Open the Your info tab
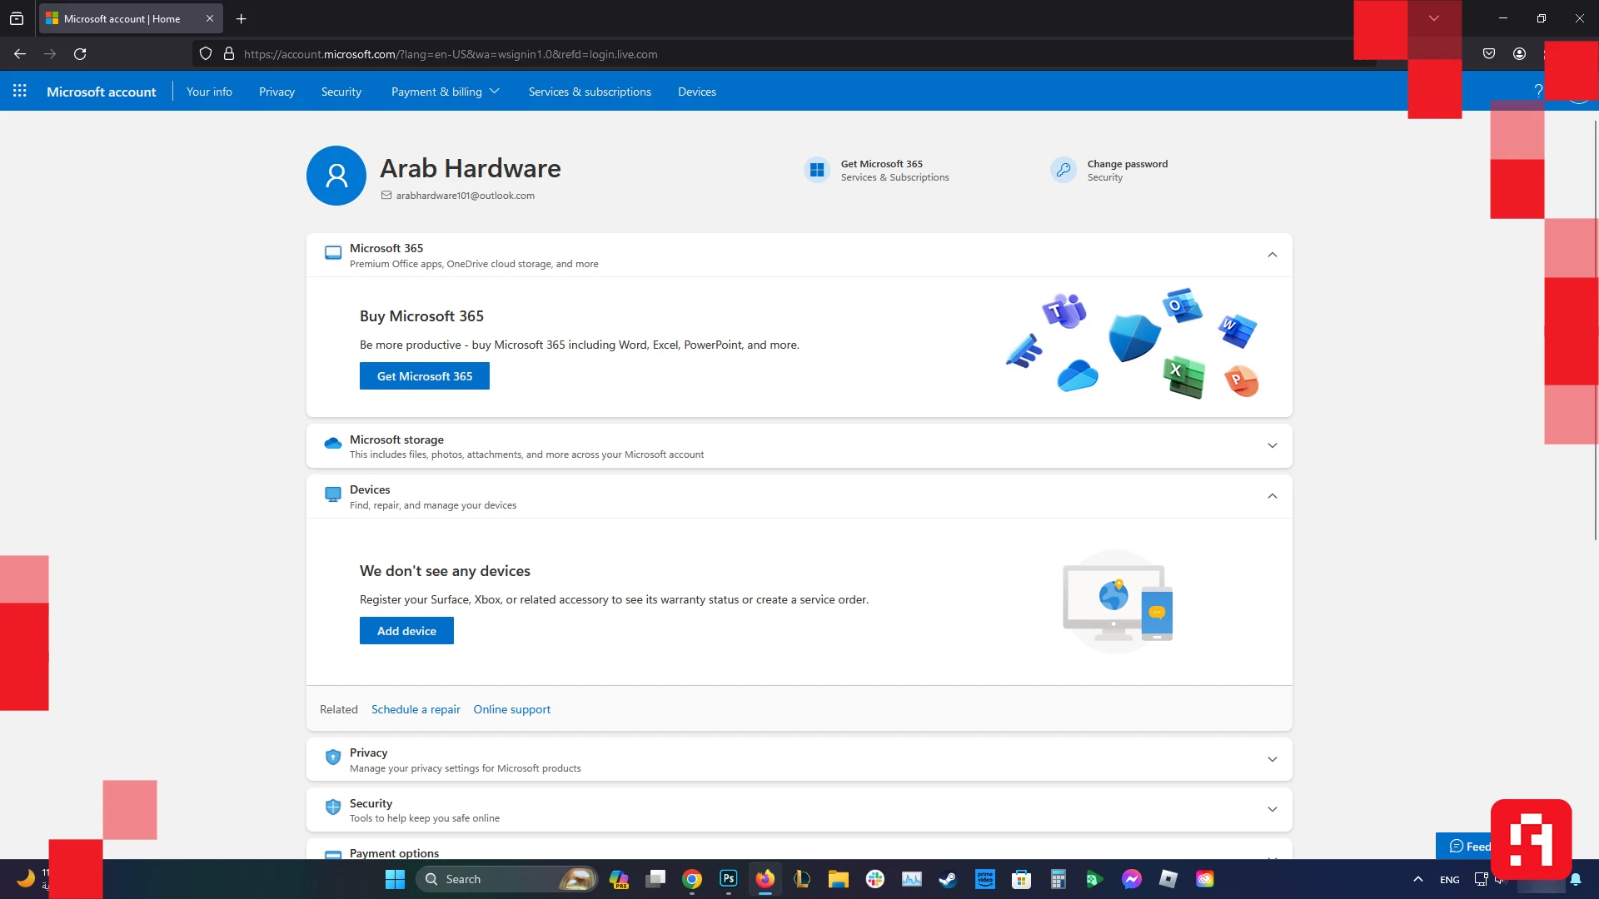 pos(209,92)
